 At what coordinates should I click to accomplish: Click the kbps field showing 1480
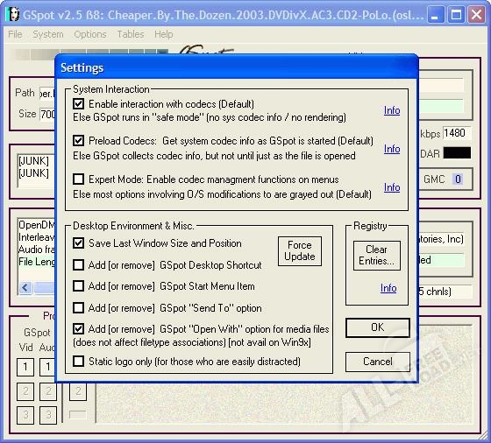pos(456,133)
